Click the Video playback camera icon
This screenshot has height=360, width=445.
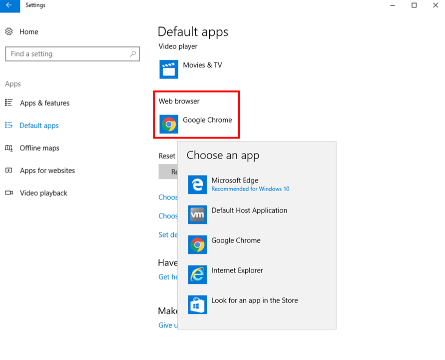pyautogui.click(x=9, y=192)
